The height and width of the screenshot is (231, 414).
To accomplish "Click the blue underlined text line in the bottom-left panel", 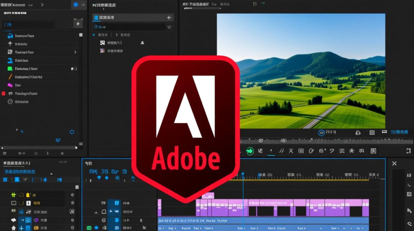I will pos(19,172).
